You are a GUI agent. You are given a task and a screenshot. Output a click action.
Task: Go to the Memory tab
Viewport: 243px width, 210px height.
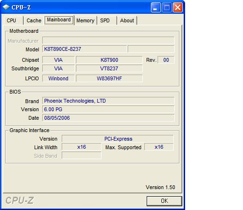pos(85,20)
